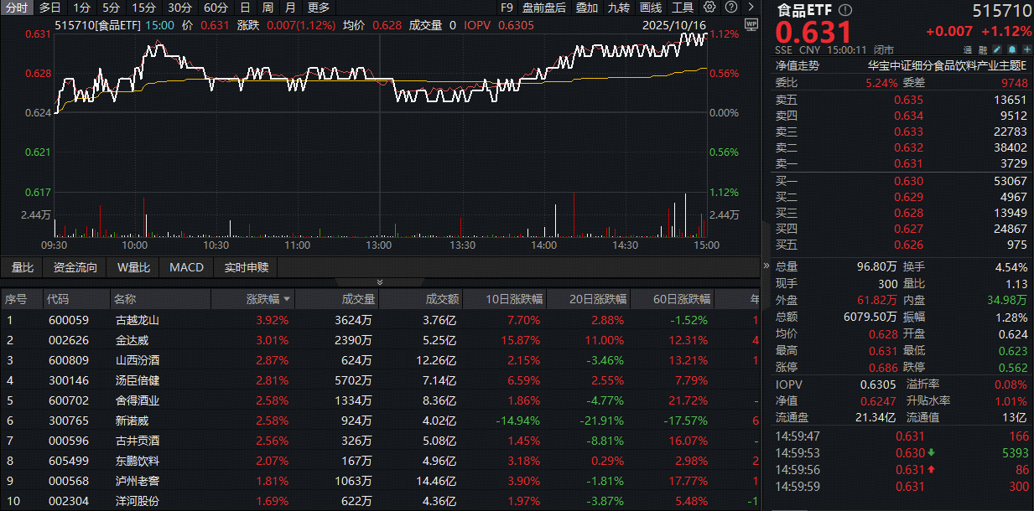Collapse indicator panel with double chevron
The height and width of the screenshot is (511, 1034).
380,282
